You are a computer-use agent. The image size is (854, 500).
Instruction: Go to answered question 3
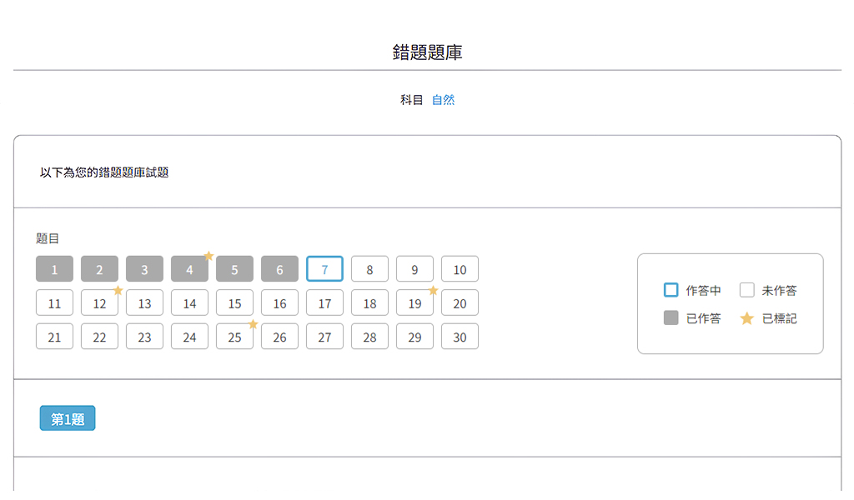tap(144, 269)
